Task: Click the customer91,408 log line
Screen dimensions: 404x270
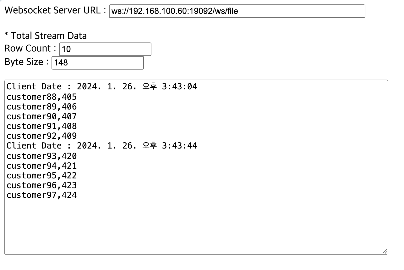Action: coord(41,126)
